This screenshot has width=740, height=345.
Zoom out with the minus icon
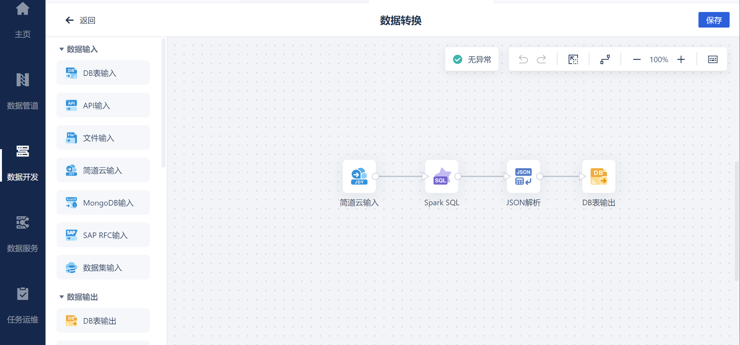pos(637,60)
